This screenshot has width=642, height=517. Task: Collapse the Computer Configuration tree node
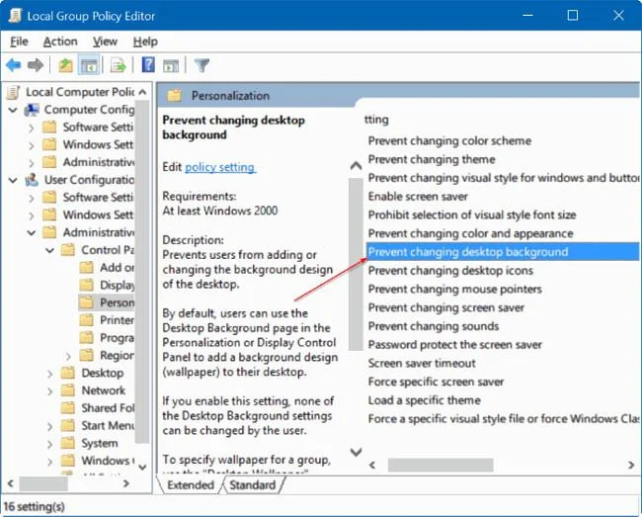(13, 110)
